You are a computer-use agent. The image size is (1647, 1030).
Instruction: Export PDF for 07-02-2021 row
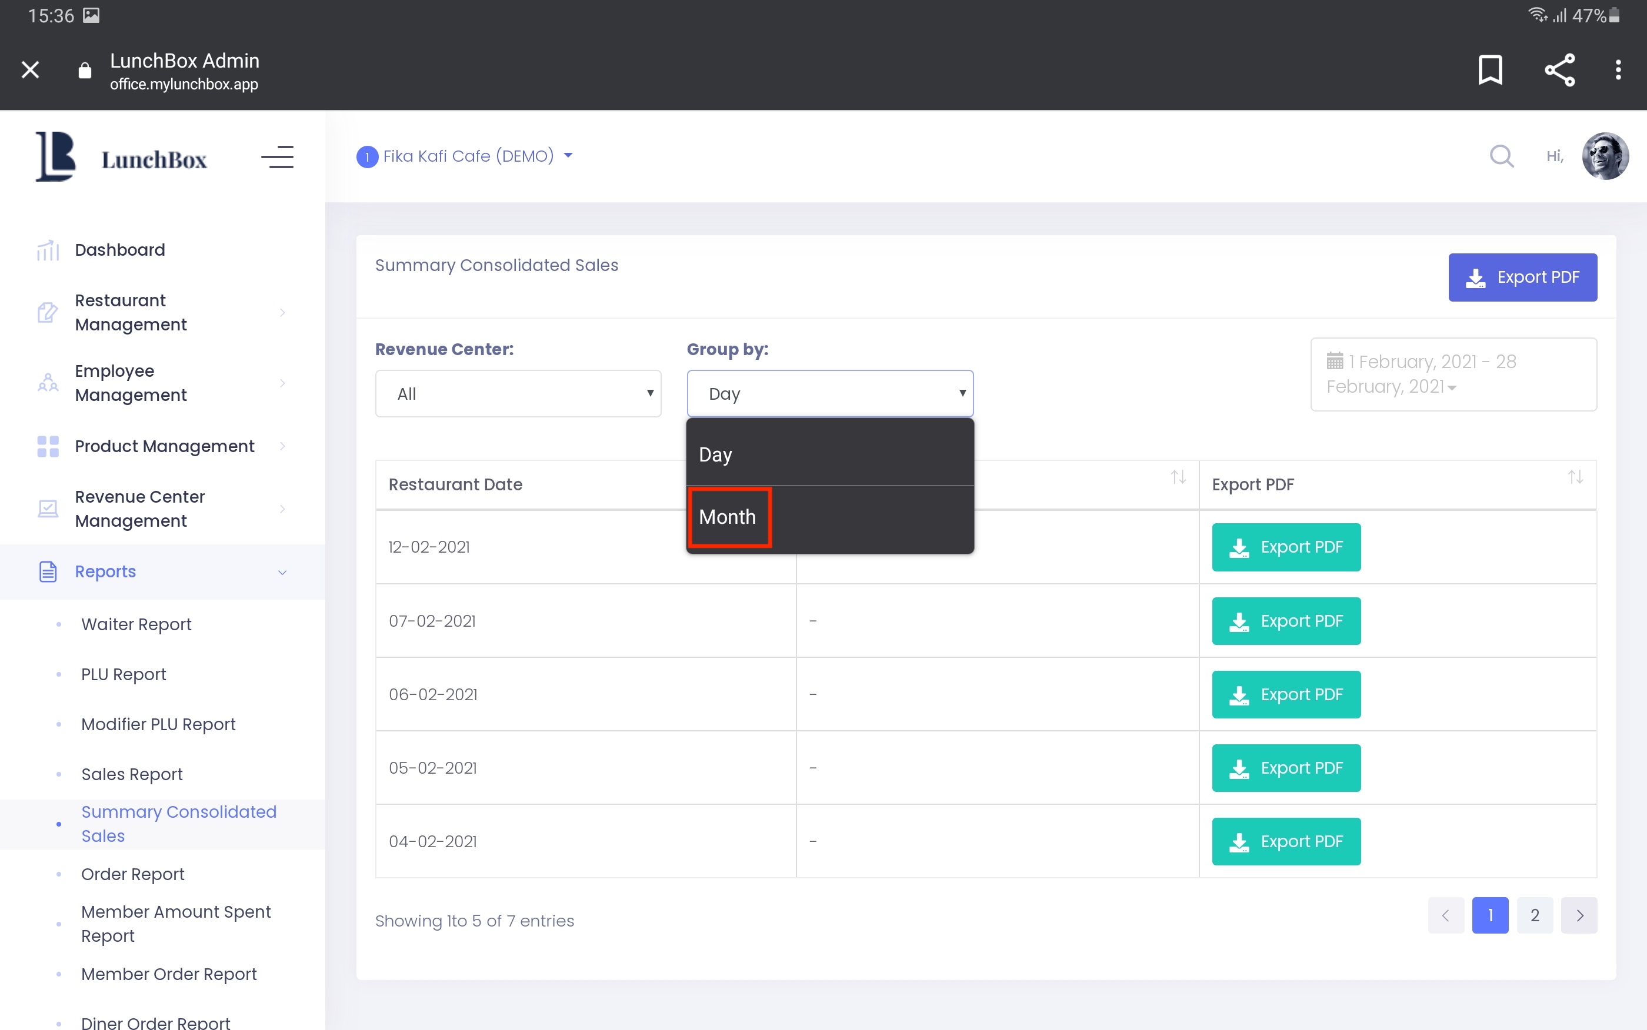[1286, 621]
